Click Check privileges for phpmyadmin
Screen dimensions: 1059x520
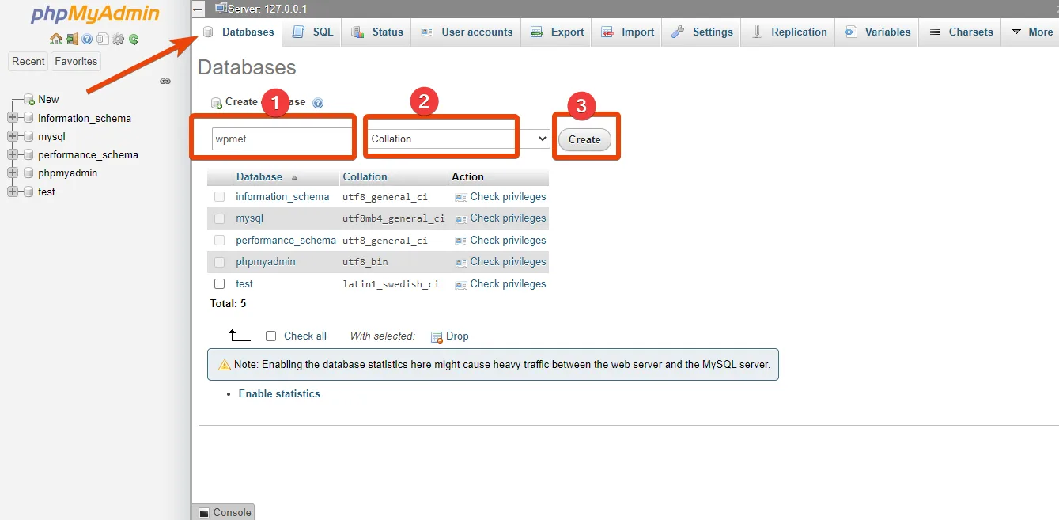(508, 262)
